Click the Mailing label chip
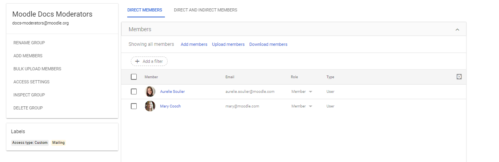 point(58,143)
